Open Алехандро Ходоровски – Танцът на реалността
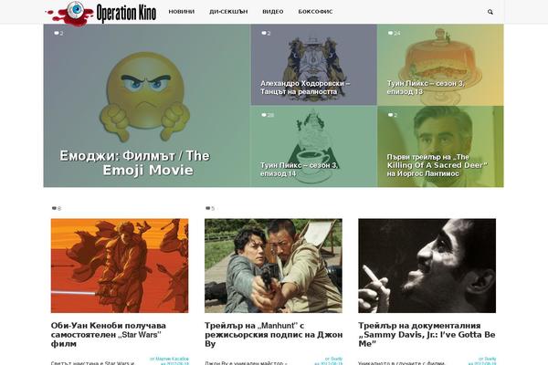This screenshot has width=548, height=365. click(x=305, y=88)
